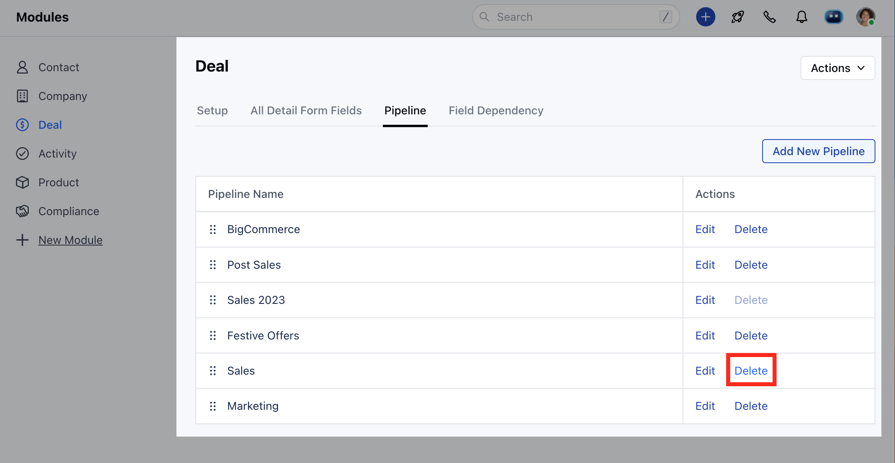
Task: Open the user profile avatar
Action: click(865, 17)
